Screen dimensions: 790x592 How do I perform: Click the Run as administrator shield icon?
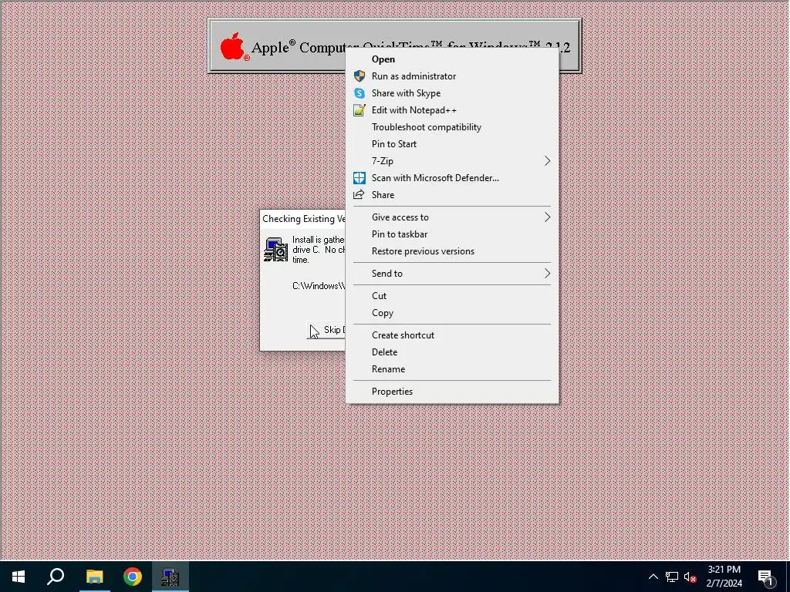360,76
